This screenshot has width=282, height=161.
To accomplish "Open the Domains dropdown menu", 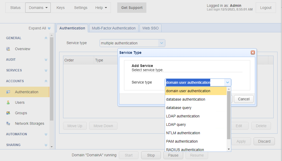I will [38, 8].
